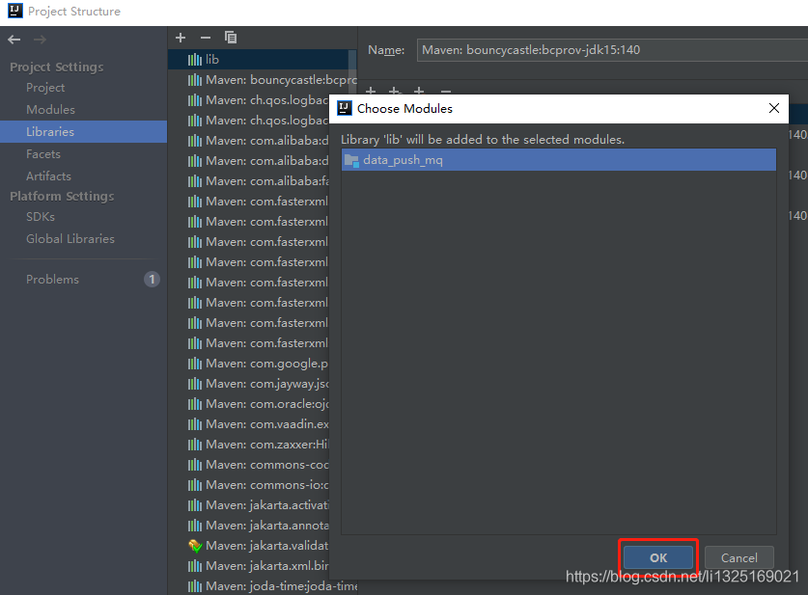Open Problems list in sidebar

tap(52, 280)
